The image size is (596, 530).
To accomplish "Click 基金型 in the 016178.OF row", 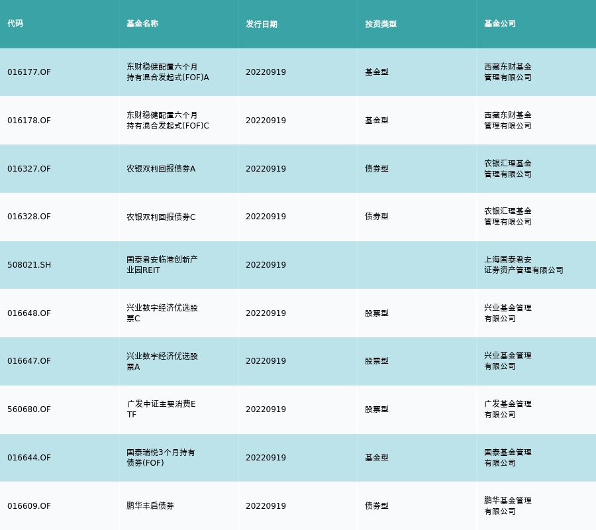I will pos(377,120).
